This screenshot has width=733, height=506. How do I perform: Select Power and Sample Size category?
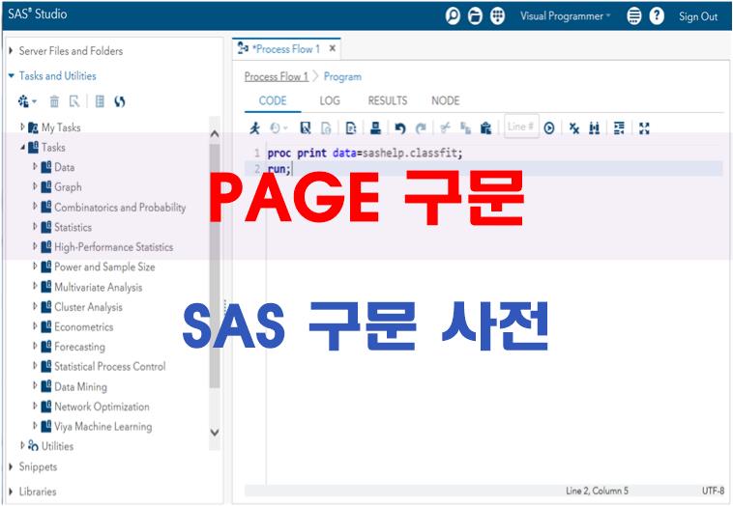point(104,267)
